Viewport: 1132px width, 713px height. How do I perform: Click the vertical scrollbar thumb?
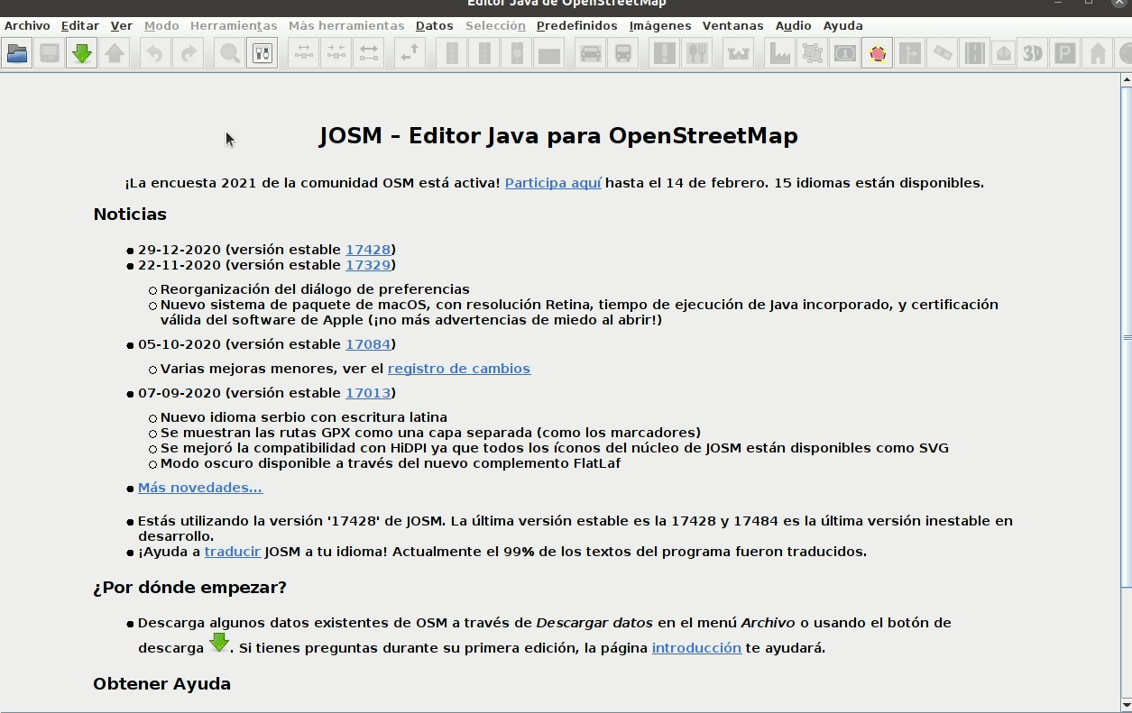pos(1127,337)
